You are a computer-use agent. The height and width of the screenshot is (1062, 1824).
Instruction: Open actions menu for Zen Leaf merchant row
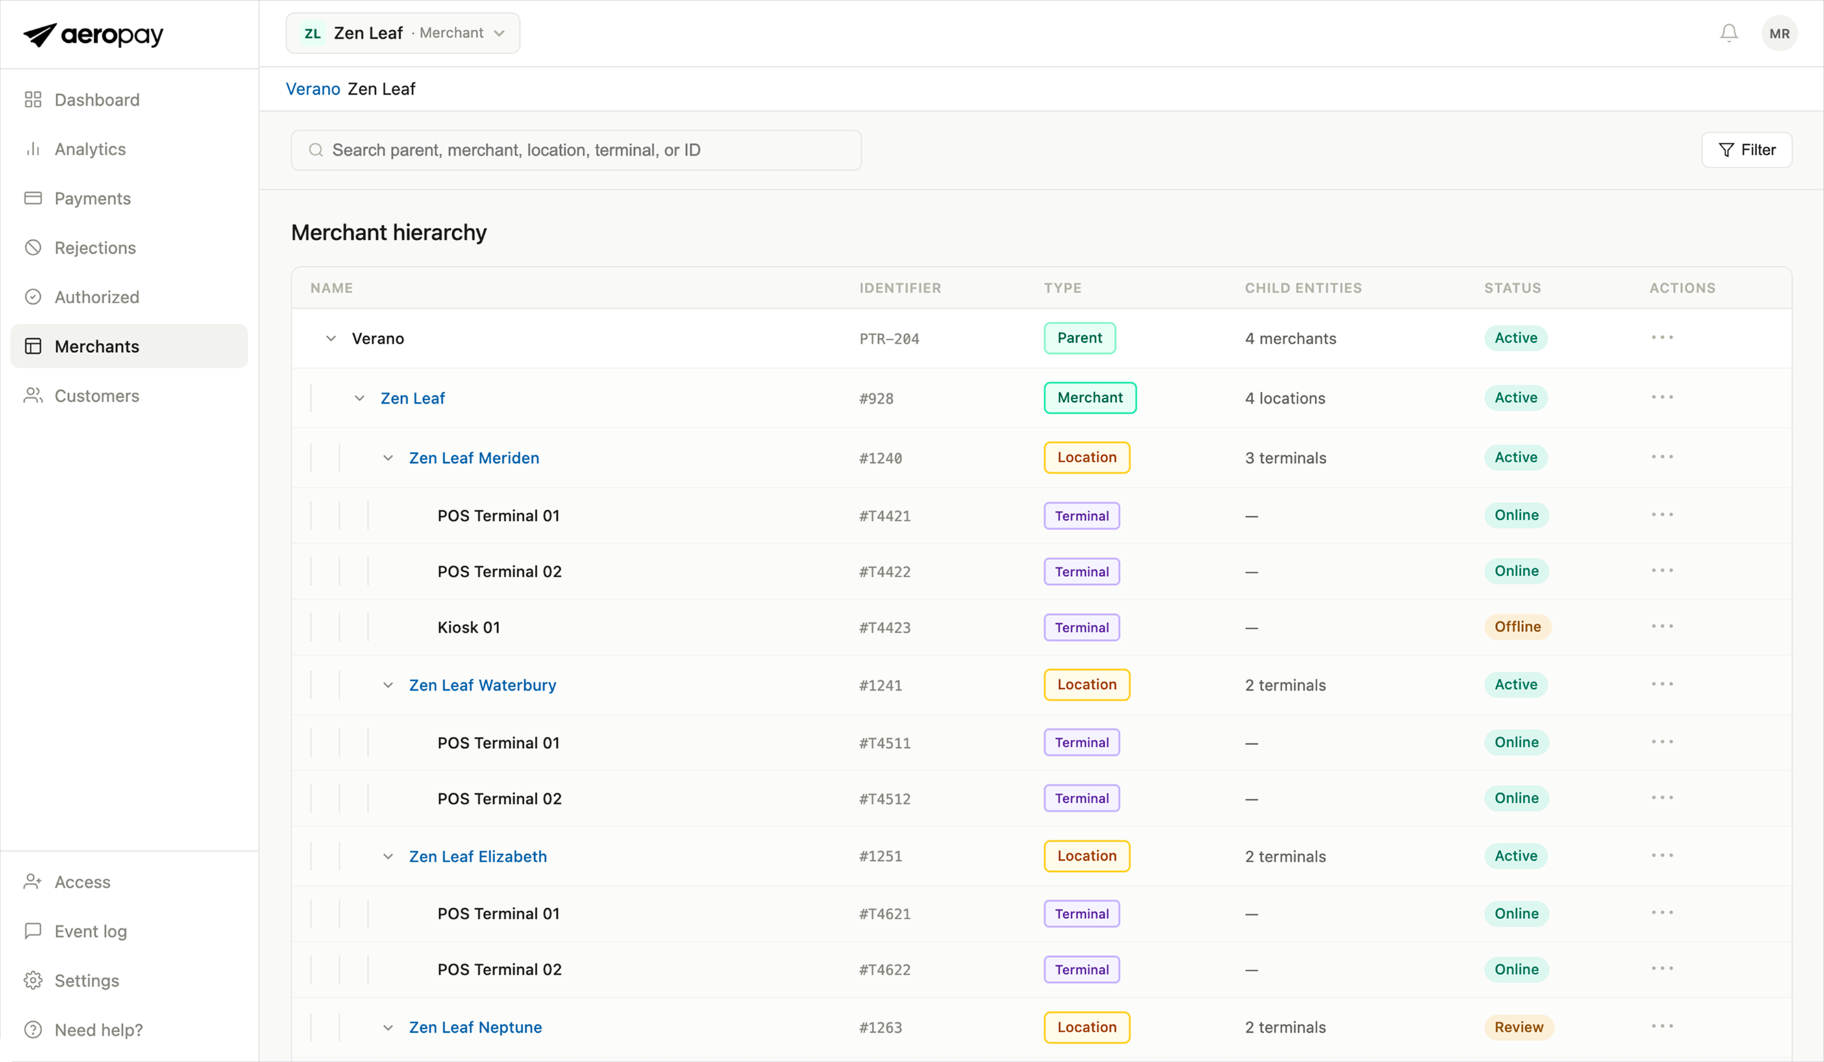coord(1662,397)
